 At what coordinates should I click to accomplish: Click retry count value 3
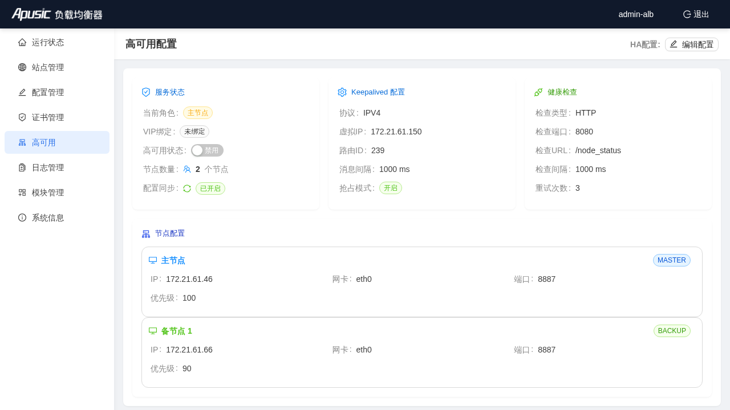tap(578, 188)
